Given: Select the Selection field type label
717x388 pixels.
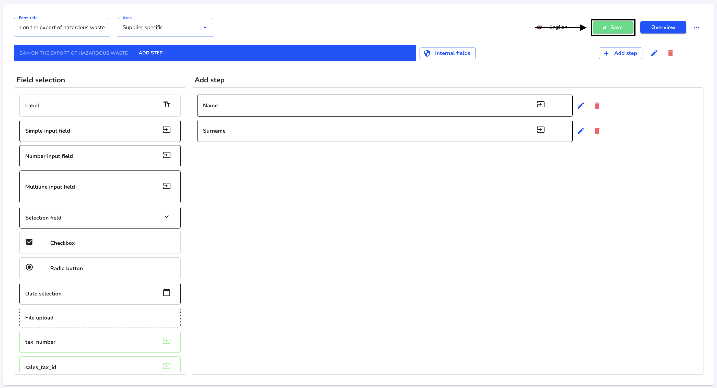Looking at the screenshot, I should click(43, 218).
